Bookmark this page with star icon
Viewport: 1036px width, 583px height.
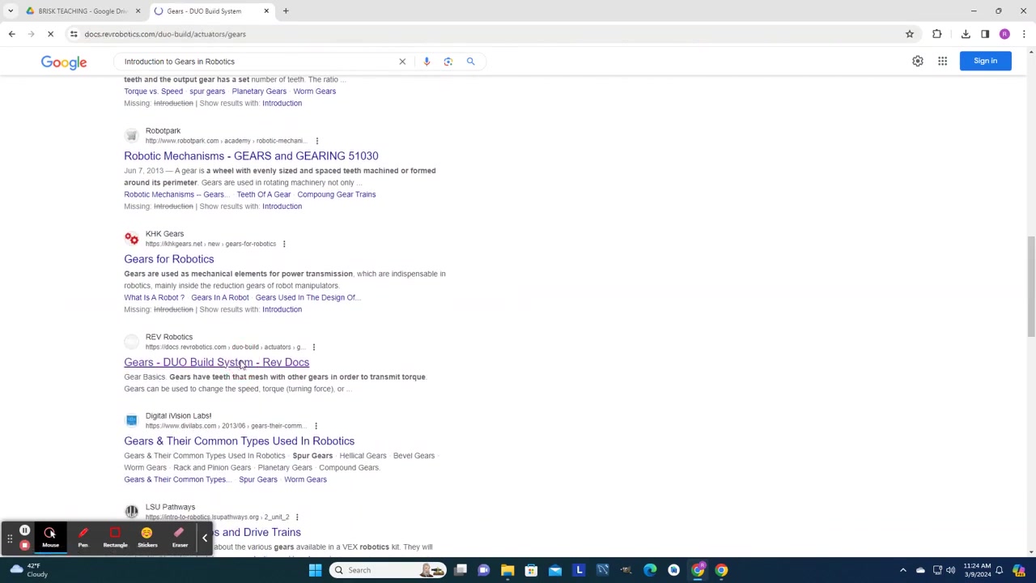910,34
